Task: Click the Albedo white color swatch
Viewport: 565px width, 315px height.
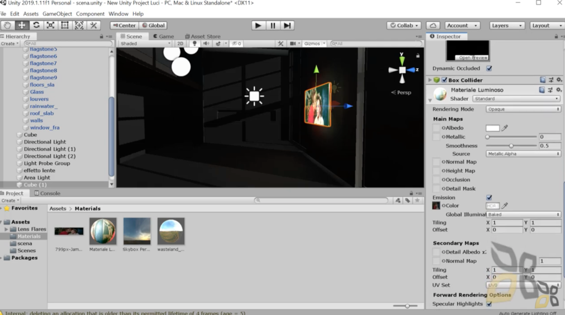Action: (x=492, y=128)
